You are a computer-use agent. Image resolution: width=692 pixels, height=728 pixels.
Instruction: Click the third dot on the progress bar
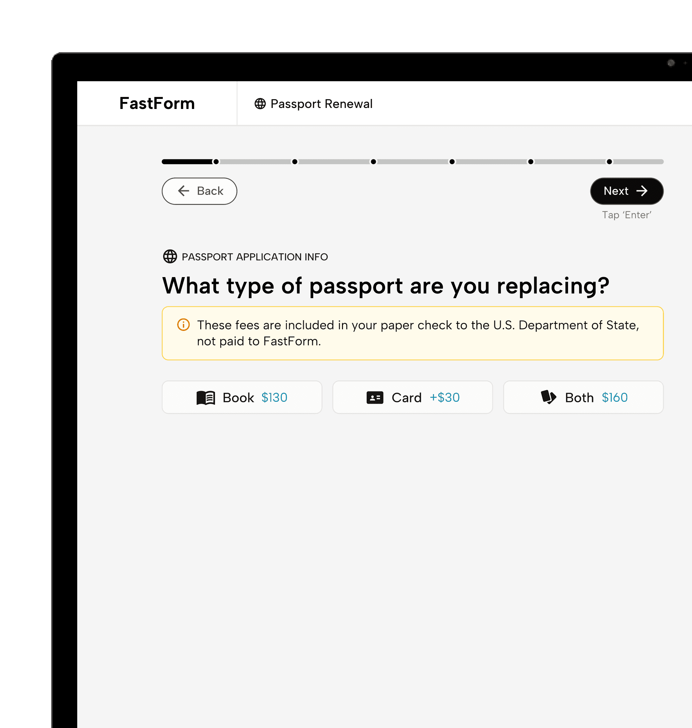click(x=373, y=161)
